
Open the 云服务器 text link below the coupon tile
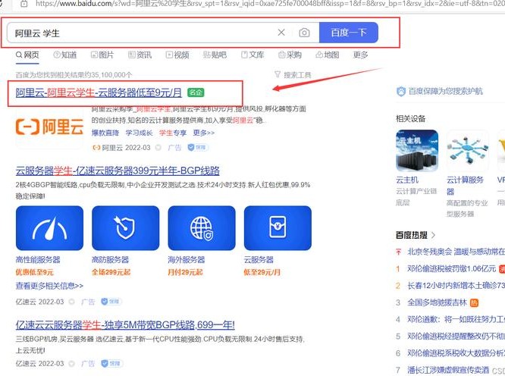[259, 260]
